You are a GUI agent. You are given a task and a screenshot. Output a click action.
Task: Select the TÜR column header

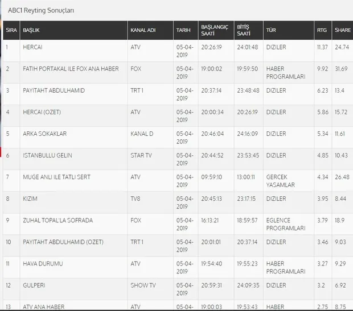[x=271, y=29]
